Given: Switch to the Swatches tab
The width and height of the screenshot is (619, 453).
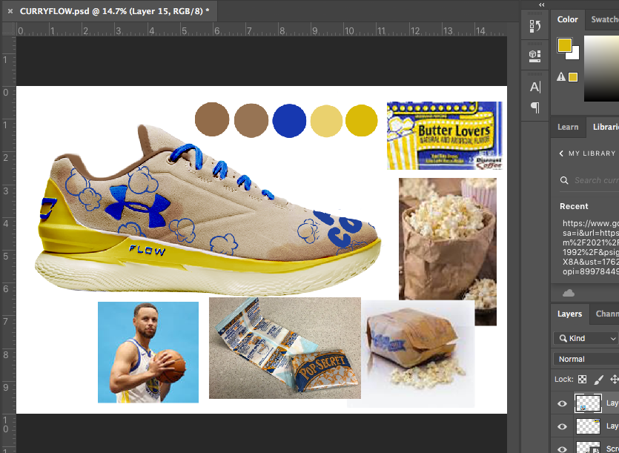Looking at the screenshot, I should 604,20.
